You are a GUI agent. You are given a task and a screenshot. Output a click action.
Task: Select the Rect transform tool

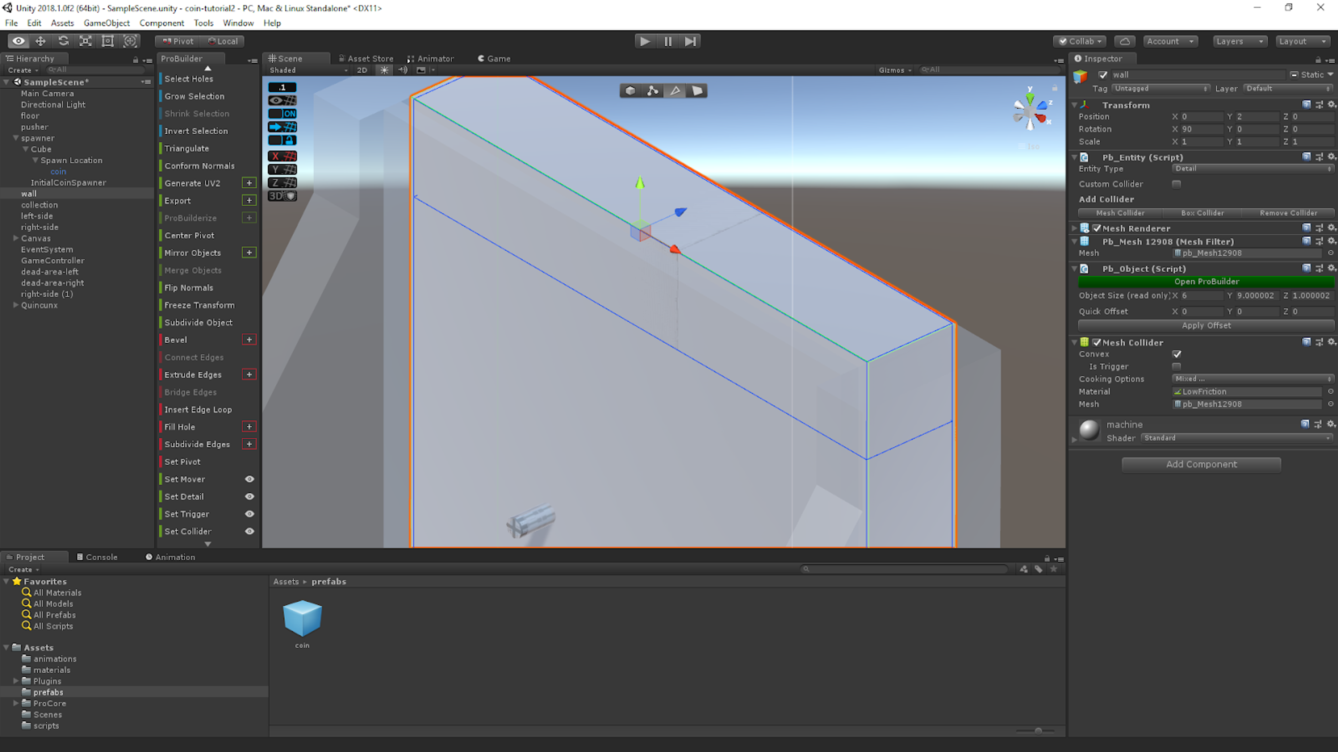pos(108,41)
